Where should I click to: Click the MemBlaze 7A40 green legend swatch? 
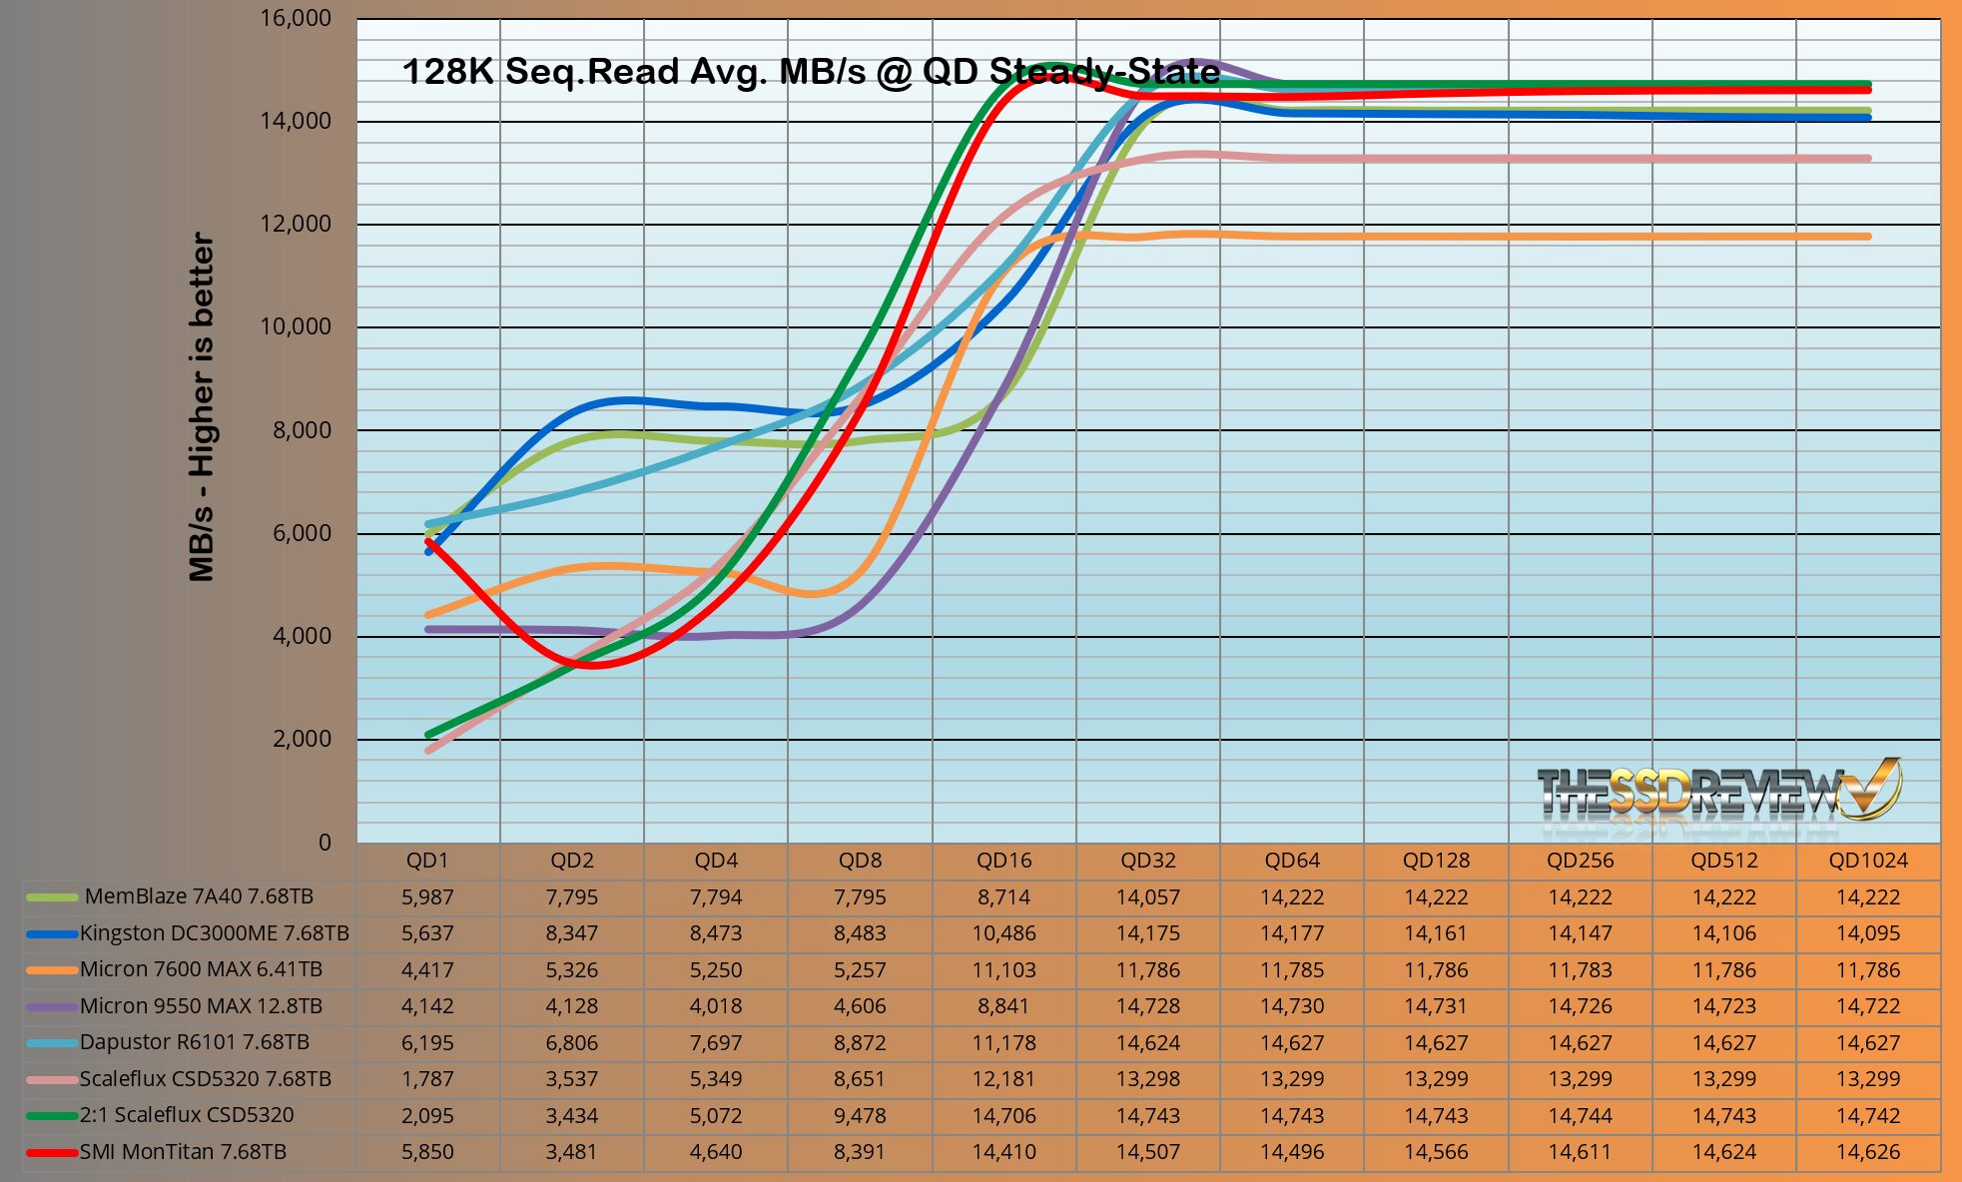pyautogui.click(x=52, y=897)
